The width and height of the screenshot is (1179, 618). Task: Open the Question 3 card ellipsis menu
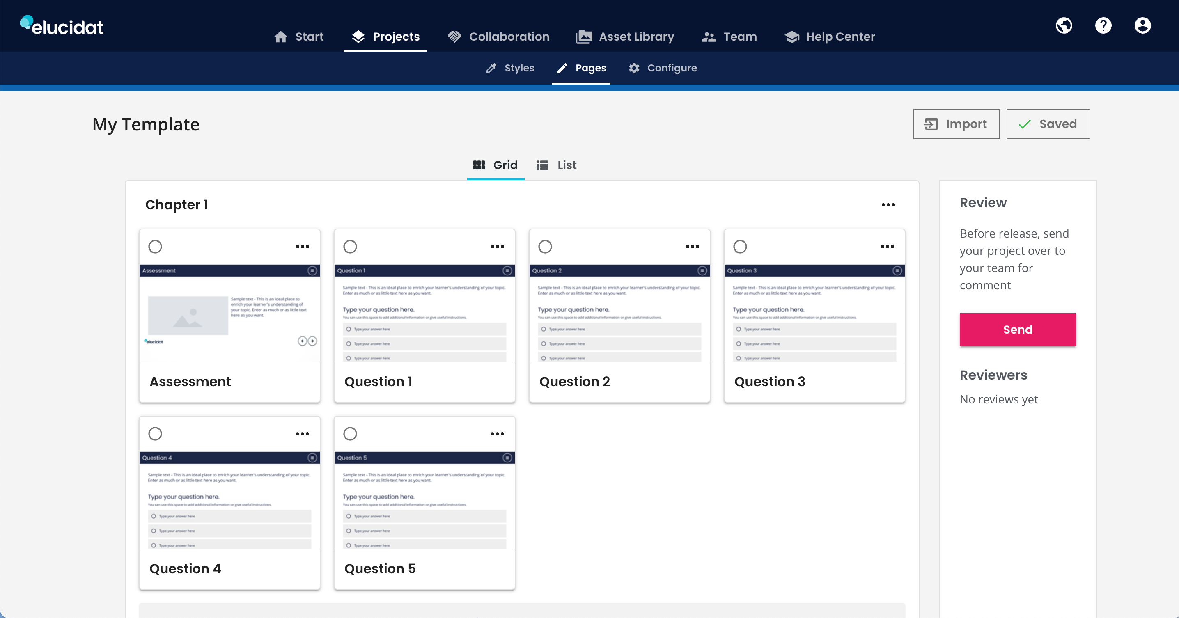(887, 247)
